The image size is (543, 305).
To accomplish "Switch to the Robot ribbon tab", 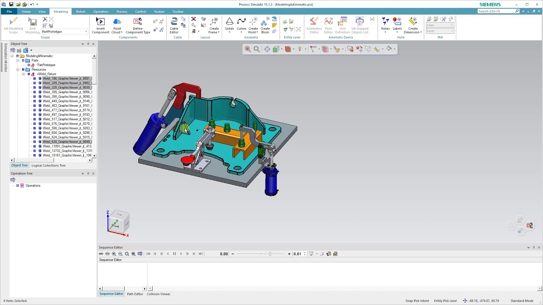I will coord(81,11).
